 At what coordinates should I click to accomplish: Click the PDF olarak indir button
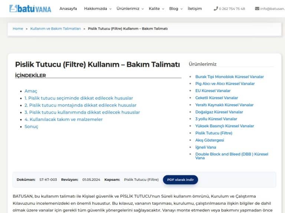click(180, 180)
